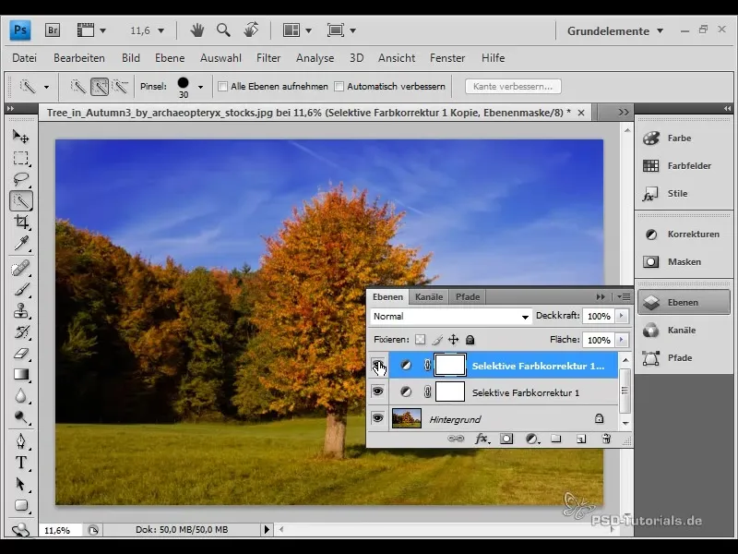Open the Filter menu

coord(268,58)
